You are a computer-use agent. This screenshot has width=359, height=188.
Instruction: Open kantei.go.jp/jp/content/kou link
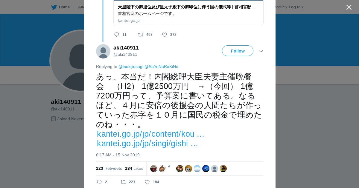click(x=150, y=134)
